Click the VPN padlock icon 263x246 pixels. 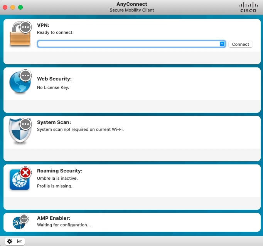tap(20, 34)
